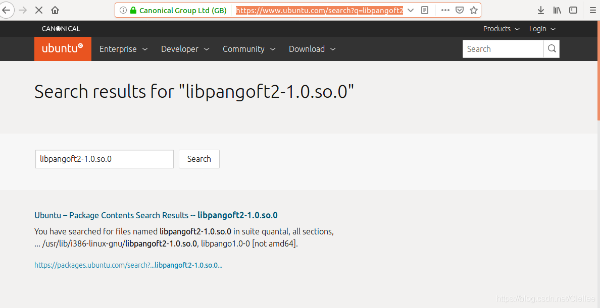This screenshot has width=600, height=308.
Task: Click the Search results heading text
Action: click(194, 92)
